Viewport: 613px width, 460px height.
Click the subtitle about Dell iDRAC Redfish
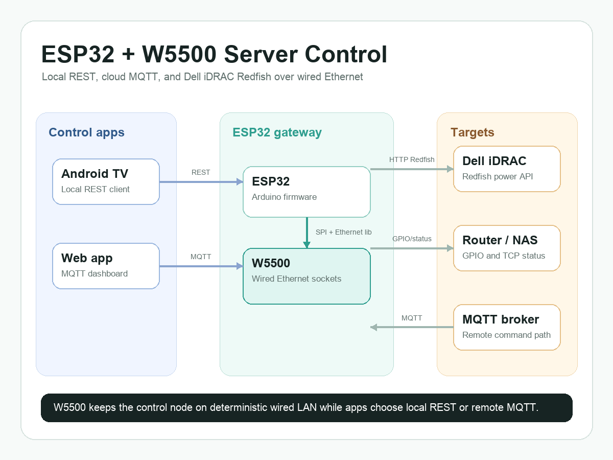[x=202, y=77]
